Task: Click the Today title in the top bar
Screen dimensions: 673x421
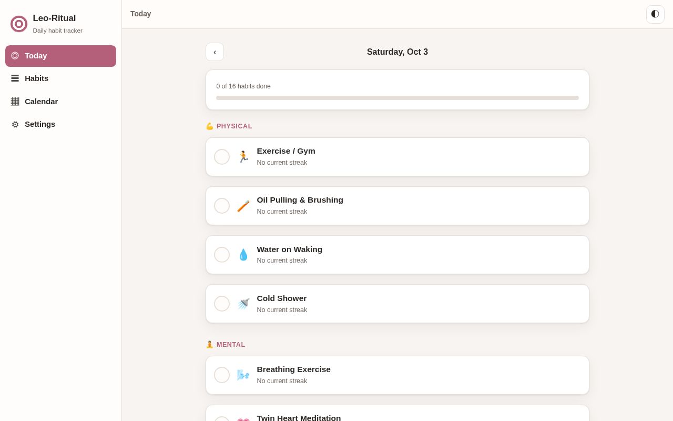Action: pyautogui.click(x=141, y=14)
